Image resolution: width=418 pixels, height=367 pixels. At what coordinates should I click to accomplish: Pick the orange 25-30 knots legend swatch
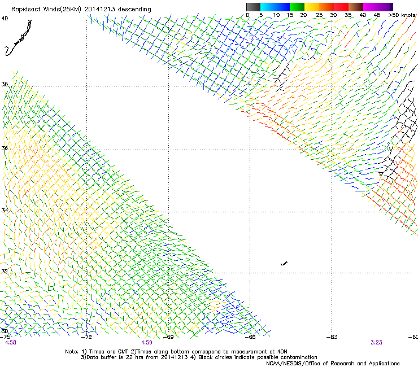[x=326, y=7]
